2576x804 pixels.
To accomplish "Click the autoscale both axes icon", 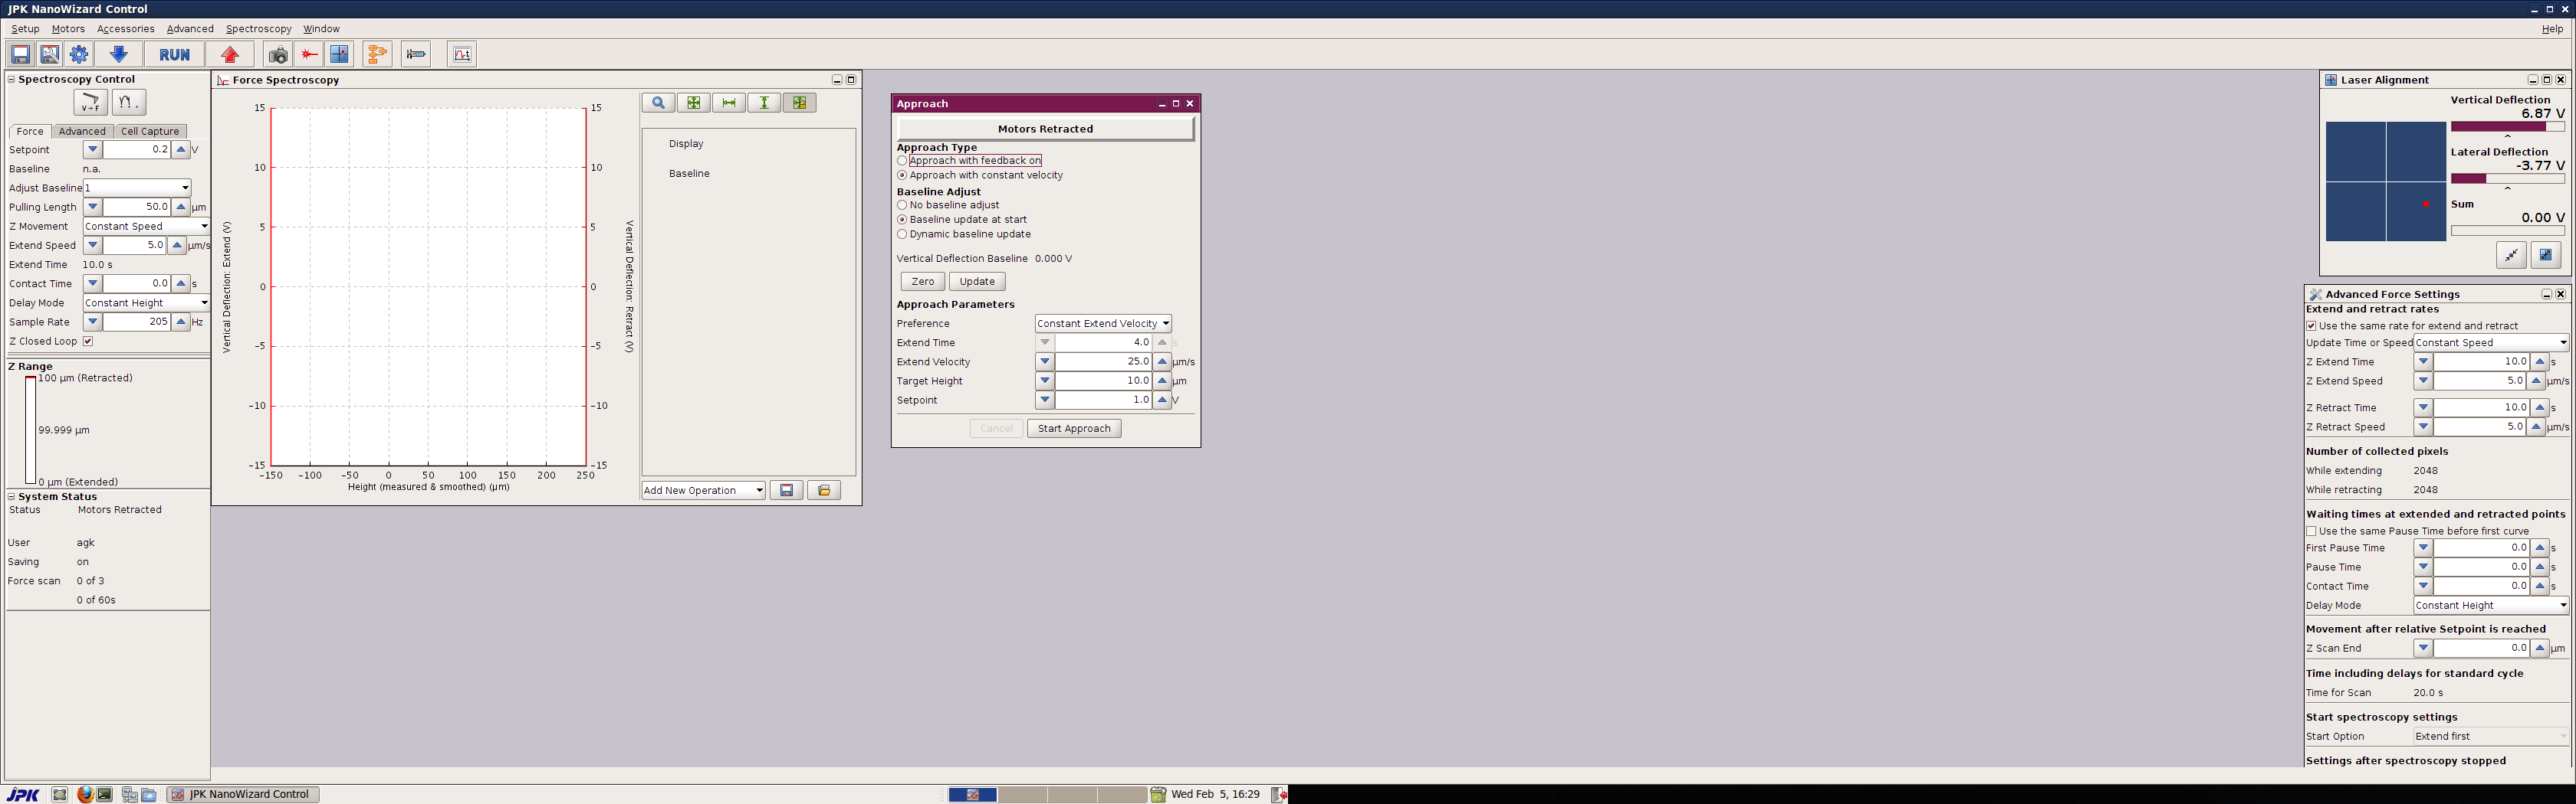I will (x=693, y=103).
